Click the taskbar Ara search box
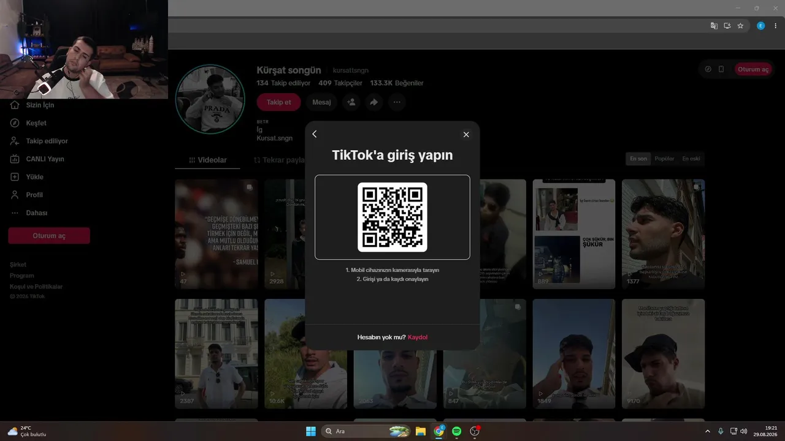Viewport: 785px width, 441px height. pos(366,431)
